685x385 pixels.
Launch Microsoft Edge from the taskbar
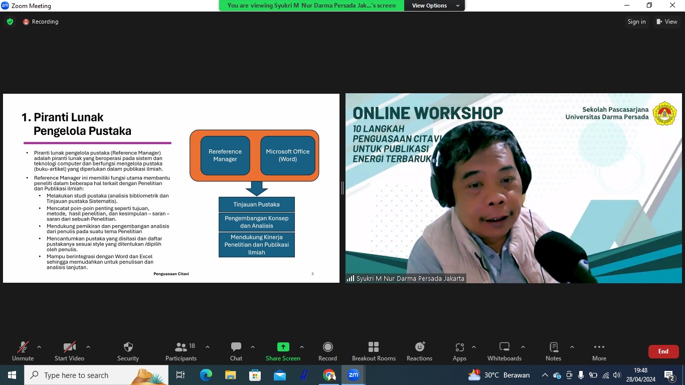tap(206, 375)
